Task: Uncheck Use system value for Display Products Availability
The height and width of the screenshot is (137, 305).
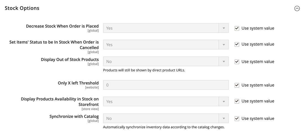Action: coord(237,101)
